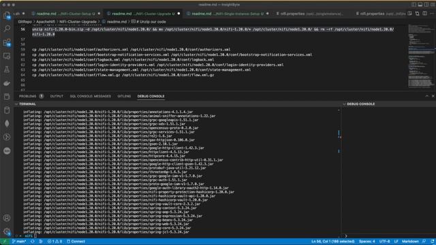The width and height of the screenshot is (436, 245).
Task: Click the cp state-management.xml line
Action: (x=141, y=69)
